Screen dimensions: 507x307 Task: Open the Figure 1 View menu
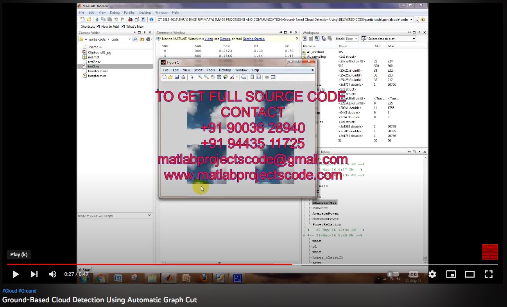[x=186, y=70]
